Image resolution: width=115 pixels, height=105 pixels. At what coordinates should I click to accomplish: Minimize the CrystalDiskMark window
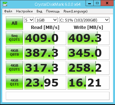coord(90,3)
